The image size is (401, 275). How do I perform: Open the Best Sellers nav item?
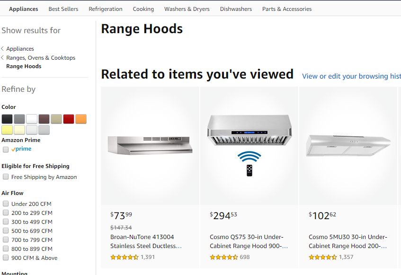click(63, 9)
